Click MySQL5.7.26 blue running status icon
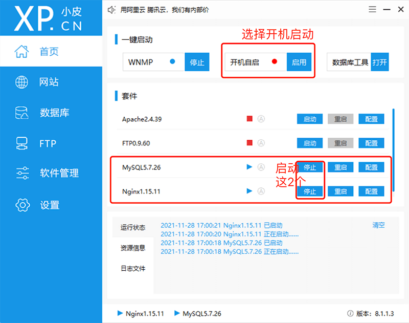 (249, 167)
